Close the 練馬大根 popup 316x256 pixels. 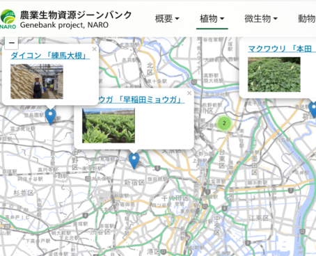pos(94,49)
